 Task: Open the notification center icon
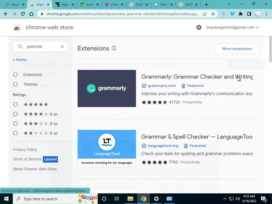(x=264, y=199)
